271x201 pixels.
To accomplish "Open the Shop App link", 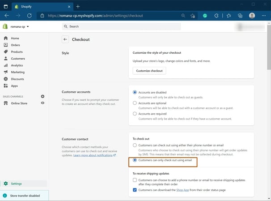I will point(182,190).
